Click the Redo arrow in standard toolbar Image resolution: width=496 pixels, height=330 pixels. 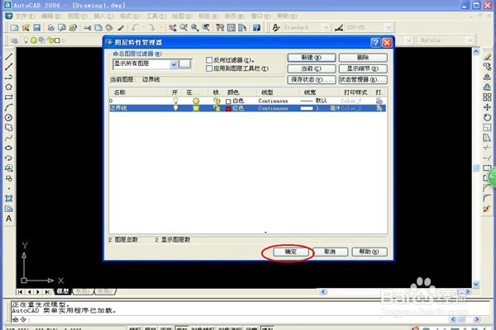pyautogui.click(x=152, y=28)
